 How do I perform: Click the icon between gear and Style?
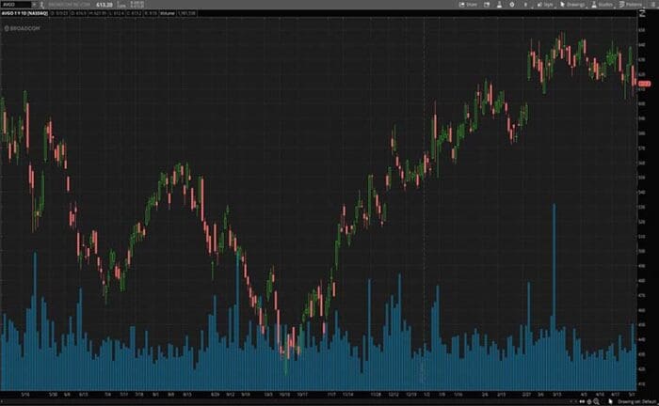click(x=527, y=5)
